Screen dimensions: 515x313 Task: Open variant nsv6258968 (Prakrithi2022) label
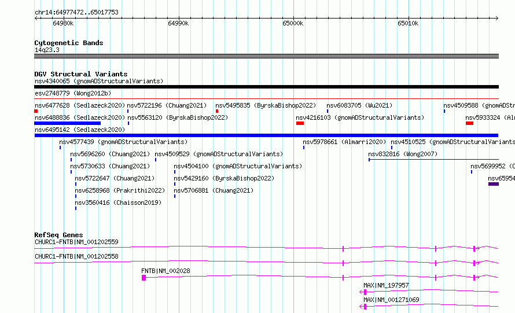point(120,190)
